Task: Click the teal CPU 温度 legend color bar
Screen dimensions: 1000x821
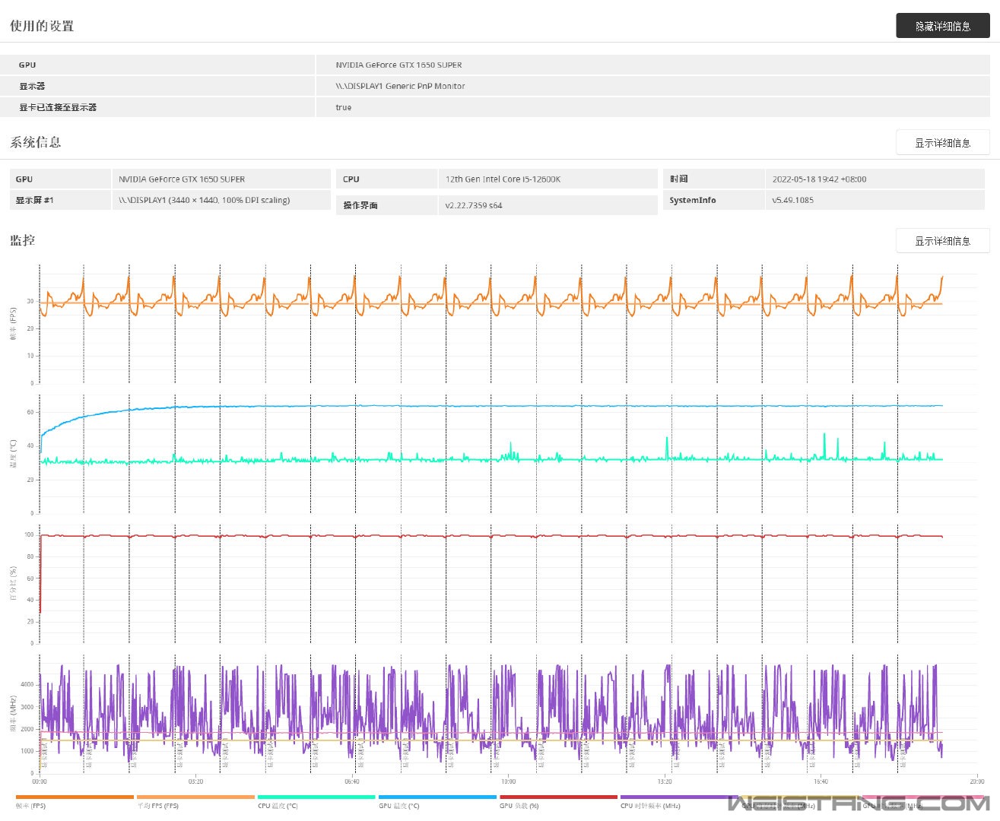Action: [x=316, y=797]
